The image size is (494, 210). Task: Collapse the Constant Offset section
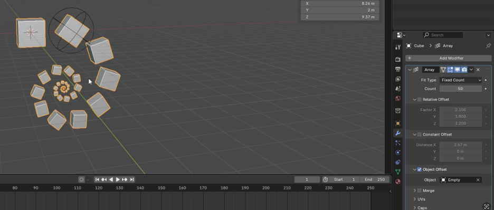[415, 135]
